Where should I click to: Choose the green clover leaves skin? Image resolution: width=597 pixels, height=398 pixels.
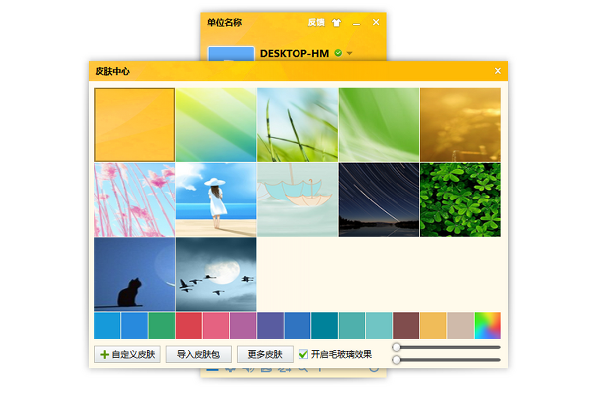coord(460,199)
